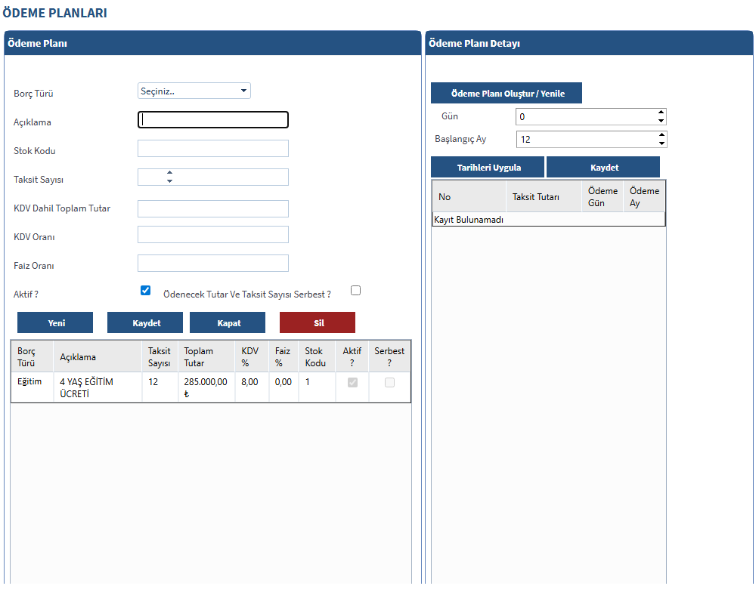Focus the KDV Oranı input field
The image size is (756, 589).
click(212, 235)
